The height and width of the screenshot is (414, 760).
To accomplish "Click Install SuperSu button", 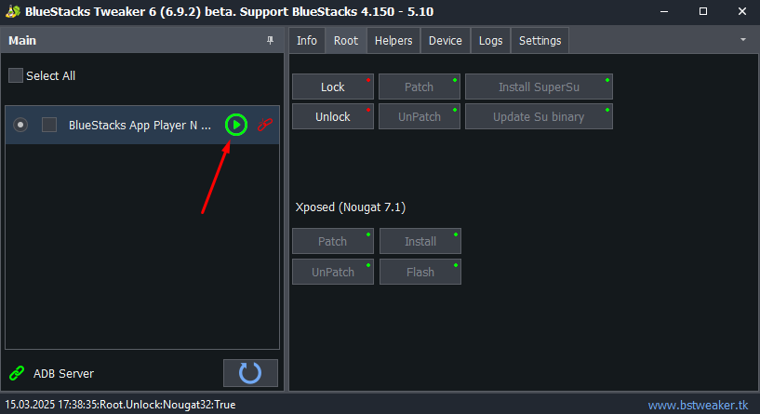I will (x=539, y=87).
